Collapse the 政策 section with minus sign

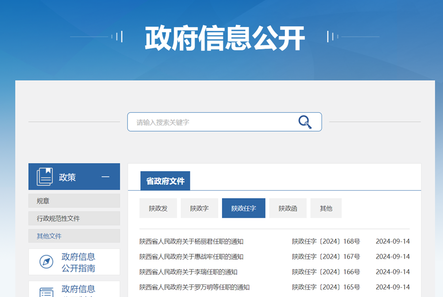[x=105, y=177]
